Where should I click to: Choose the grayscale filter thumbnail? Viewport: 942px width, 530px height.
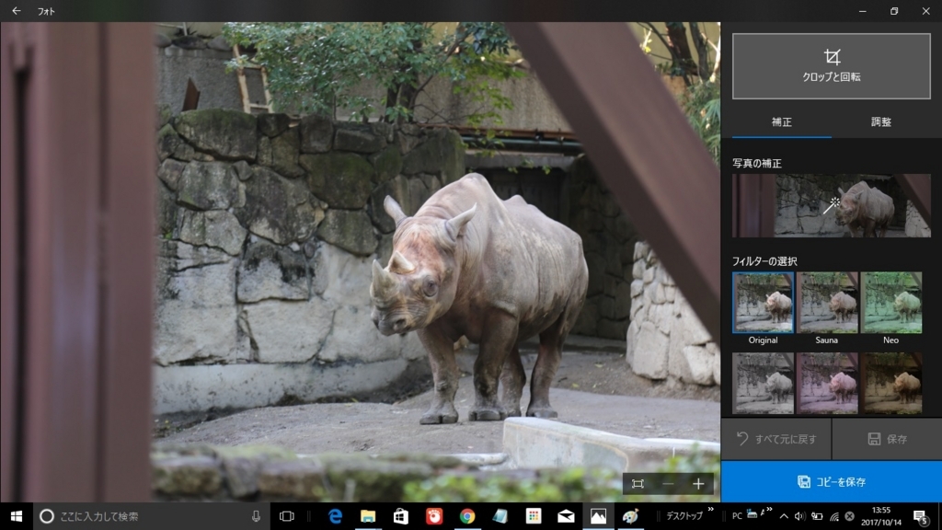pos(763,384)
